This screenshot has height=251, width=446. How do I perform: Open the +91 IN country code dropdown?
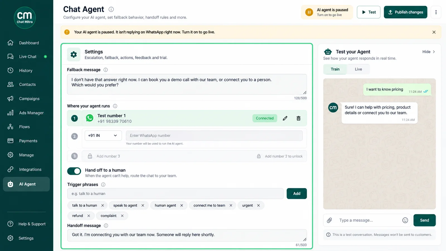(x=103, y=136)
